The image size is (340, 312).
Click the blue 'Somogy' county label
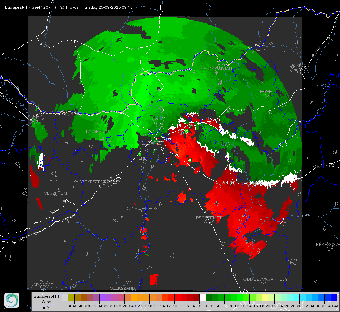70,255
